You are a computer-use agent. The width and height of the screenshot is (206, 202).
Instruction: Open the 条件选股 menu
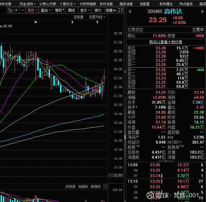pos(106,4)
